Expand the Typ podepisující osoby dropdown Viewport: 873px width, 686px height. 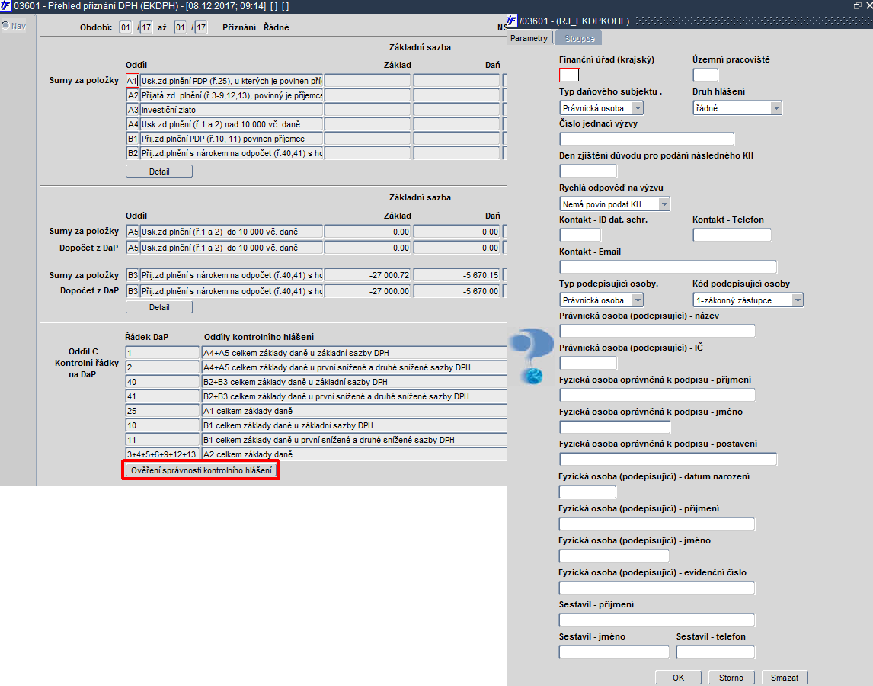tap(638, 300)
